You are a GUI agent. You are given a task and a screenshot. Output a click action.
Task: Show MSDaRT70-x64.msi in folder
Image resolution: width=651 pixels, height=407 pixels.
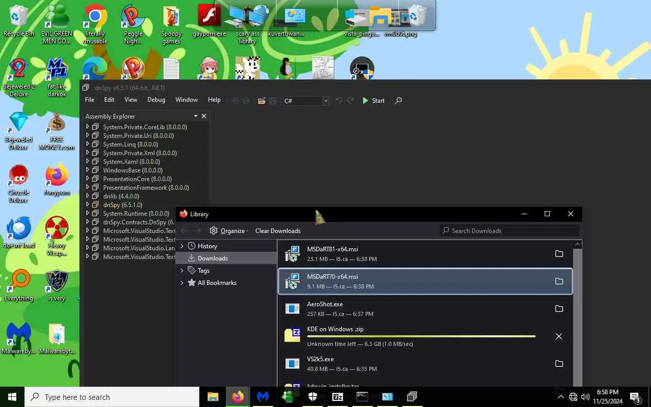pyautogui.click(x=559, y=281)
